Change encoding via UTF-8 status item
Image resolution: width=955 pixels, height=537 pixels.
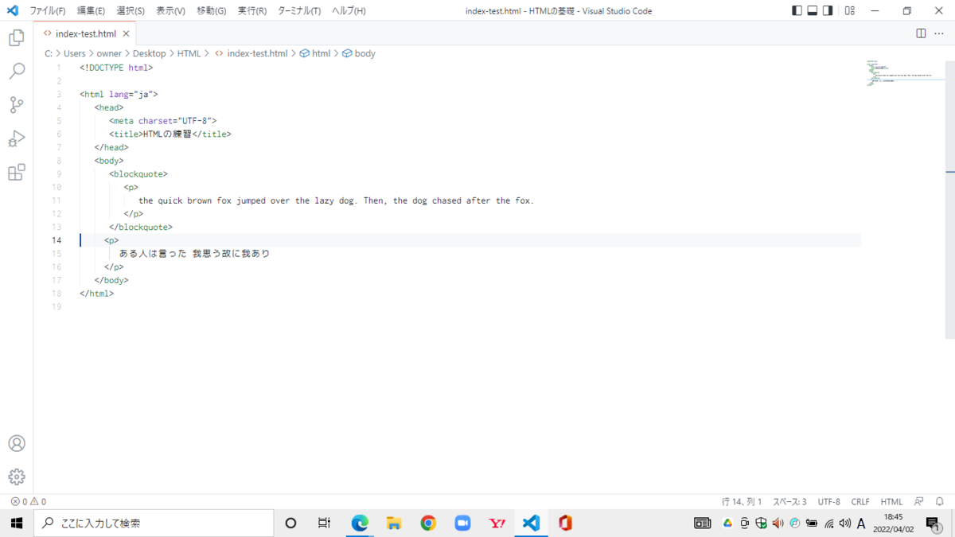pos(829,501)
